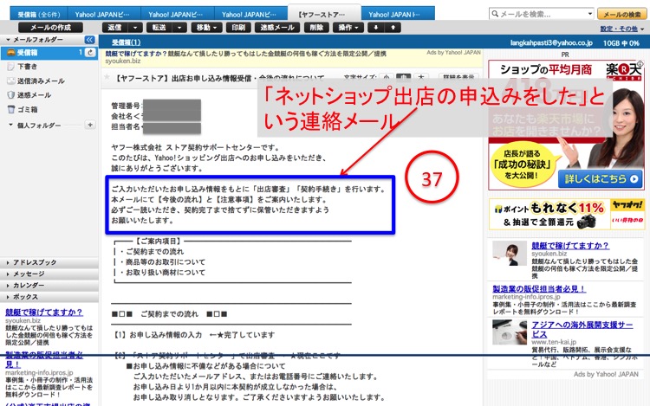
Task: Click the ・ご契約までの流れ line
Action: click(x=151, y=252)
